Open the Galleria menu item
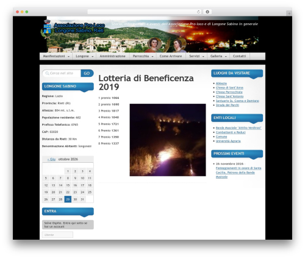 216,56
